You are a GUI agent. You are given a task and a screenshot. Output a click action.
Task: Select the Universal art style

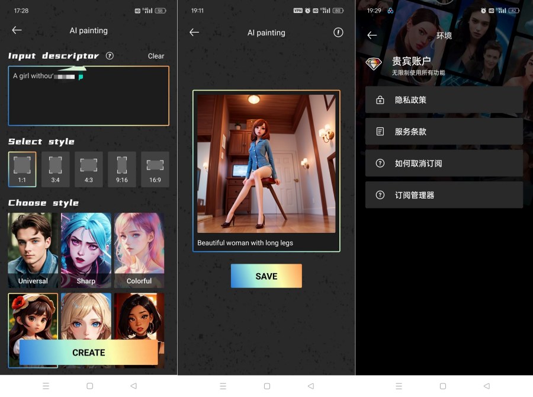point(33,249)
